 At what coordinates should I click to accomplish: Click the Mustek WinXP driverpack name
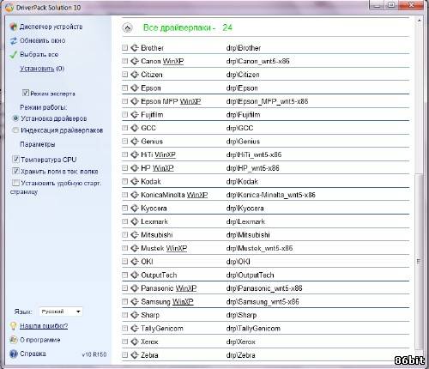pos(164,248)
